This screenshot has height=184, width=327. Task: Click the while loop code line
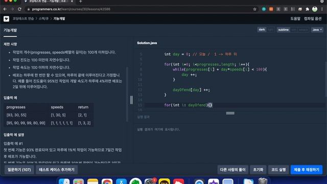point(220,70)
